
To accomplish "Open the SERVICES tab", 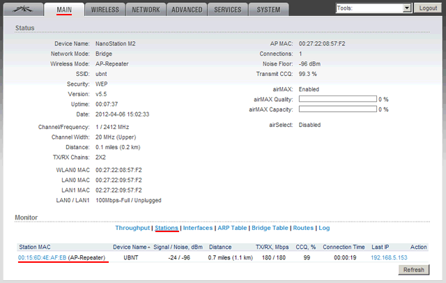I will [x=228, y=10].
